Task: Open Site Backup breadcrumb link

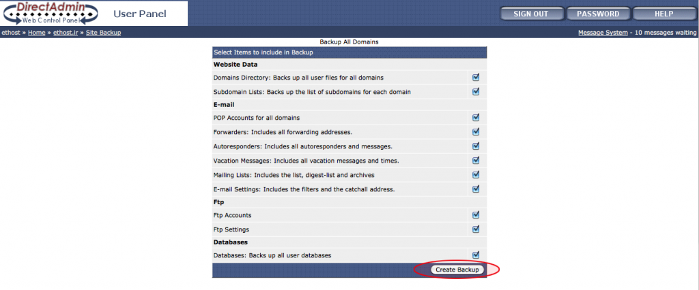Action: click(x=104, y=33)
